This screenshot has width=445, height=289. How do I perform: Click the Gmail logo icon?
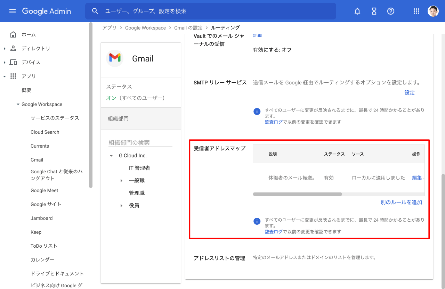click(x=115, y=58)
